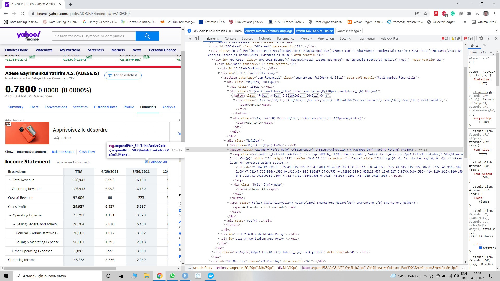Screen dimensions: 500x281
Task: Toggle the .cls class editor option
Action: tap(483, 52)
